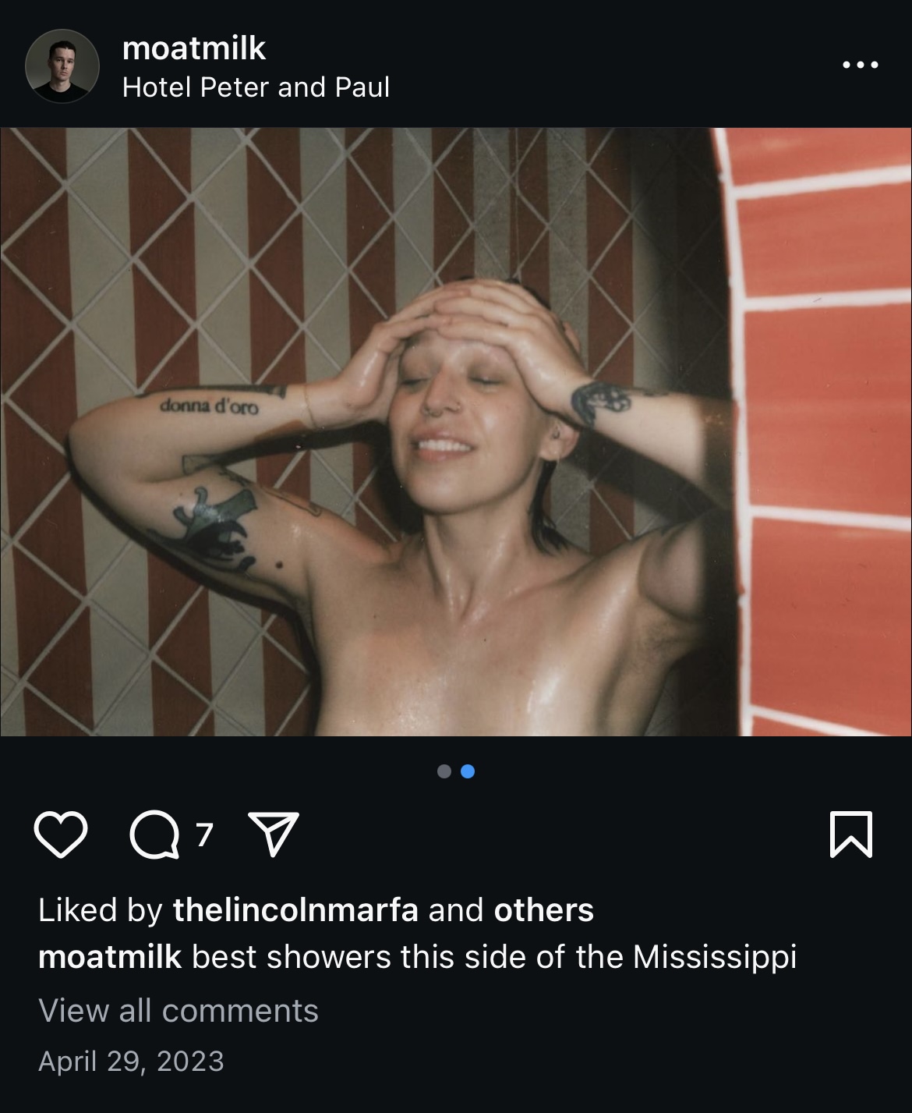Like the post with the heart icon

pyautogui.click(x=61, y=835)
